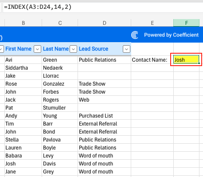Image resolution: width=203 pixels, height=177 pixels.
Task: Click the Powered by Coefficient text
Action: click(x=172, y=35)
